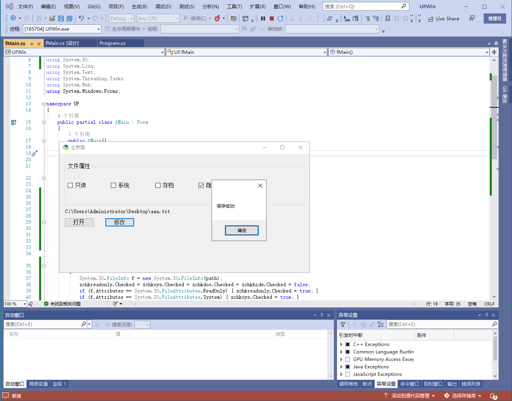This screenshot has height=401, width=512.
Task: Click the search magnifier in title bar
Action: point(404,6)
